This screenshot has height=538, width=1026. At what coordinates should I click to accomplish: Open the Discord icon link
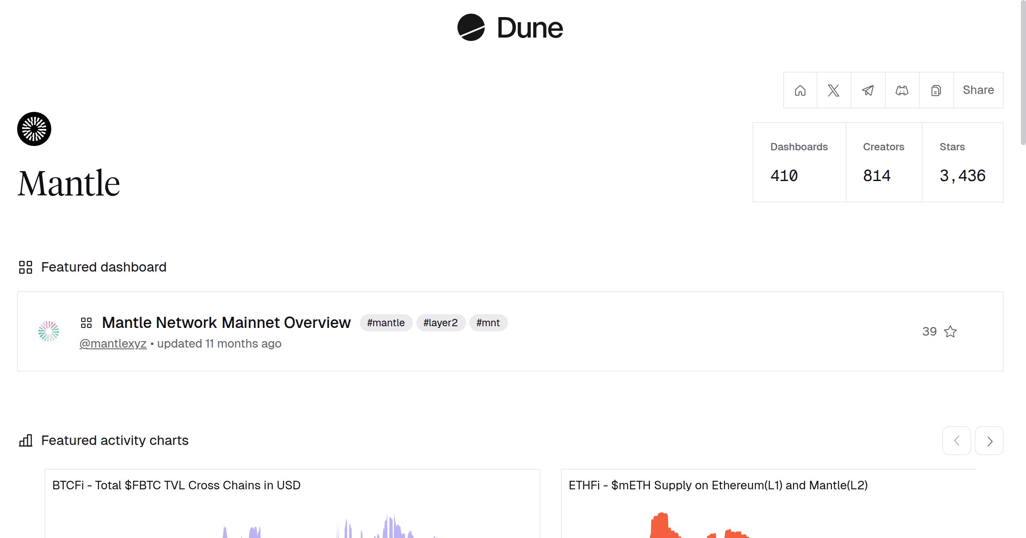point(902,90)
